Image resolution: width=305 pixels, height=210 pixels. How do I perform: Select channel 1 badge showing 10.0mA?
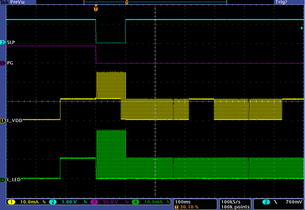tap(11, 202)
